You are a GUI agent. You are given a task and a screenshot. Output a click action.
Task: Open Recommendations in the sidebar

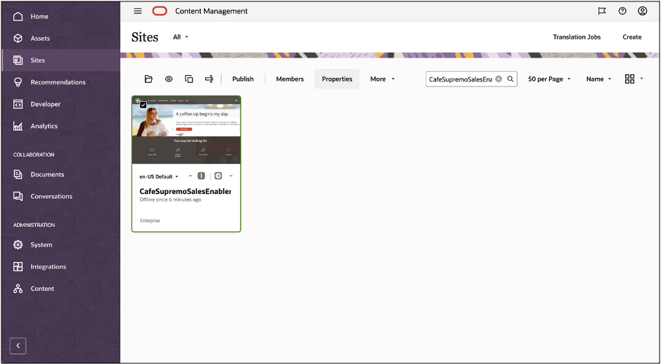pos(60,82)
